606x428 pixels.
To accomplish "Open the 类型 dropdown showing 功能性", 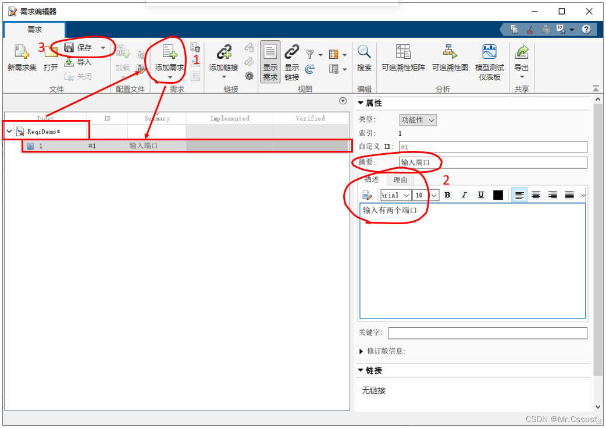I will coord(418,120).
